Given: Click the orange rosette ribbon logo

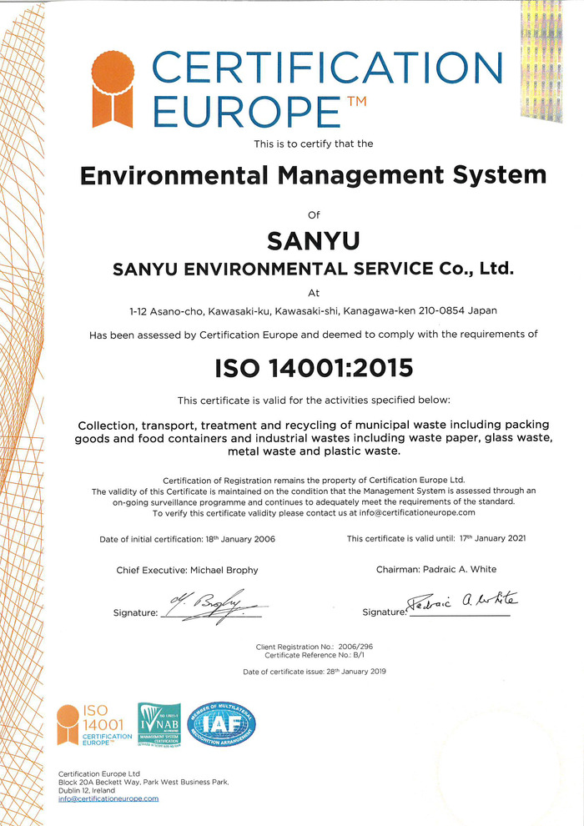Looking at the screenshot, I should 112,86.
